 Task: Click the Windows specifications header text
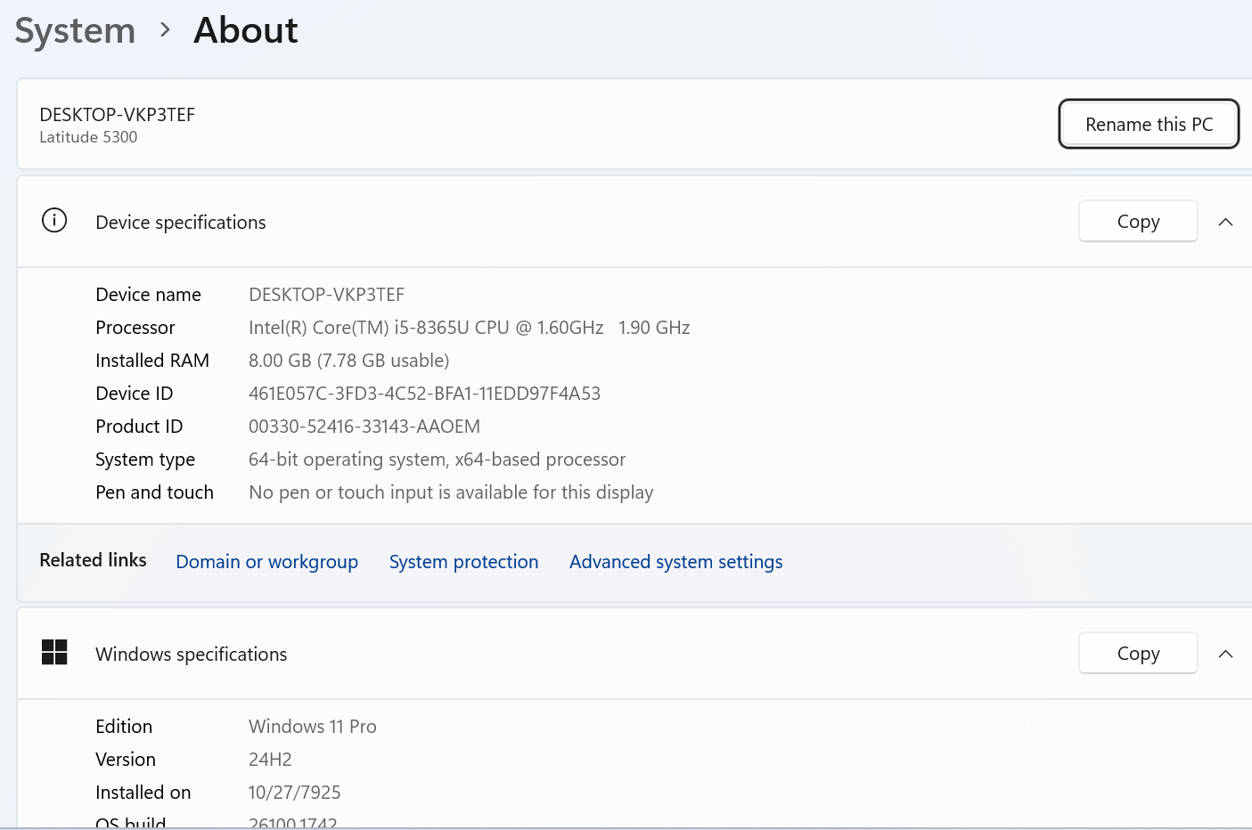192,655
